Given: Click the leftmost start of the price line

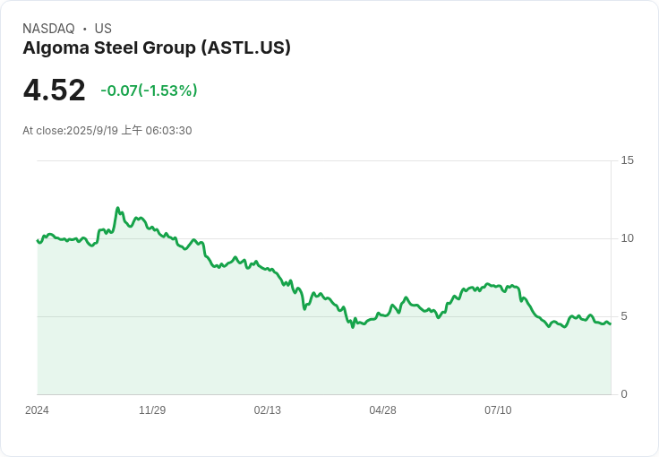Looking at the screenshot, I should pyautogui.click(x=37, y=239).
